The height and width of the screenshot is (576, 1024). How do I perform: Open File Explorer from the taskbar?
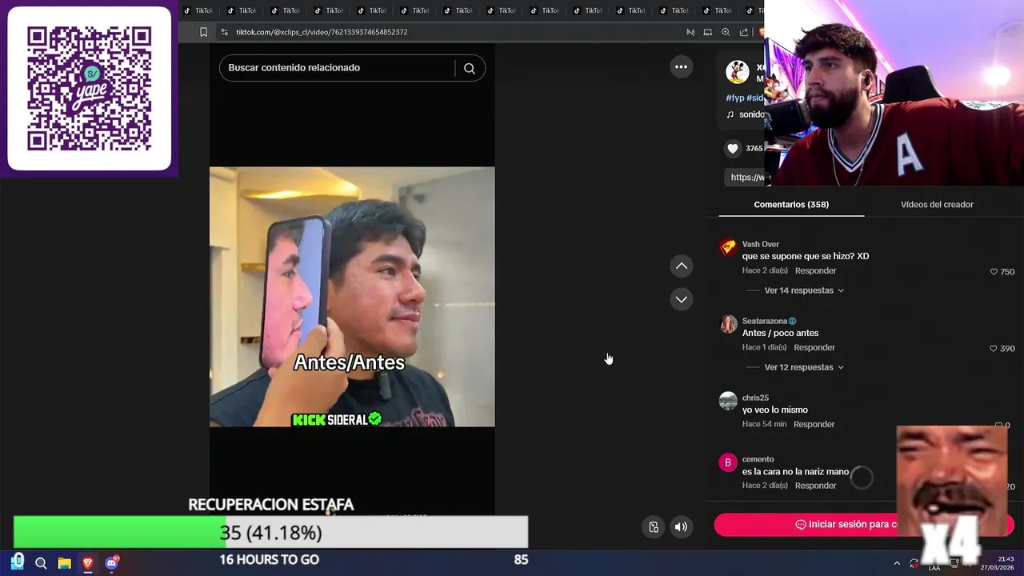[64, 563]
